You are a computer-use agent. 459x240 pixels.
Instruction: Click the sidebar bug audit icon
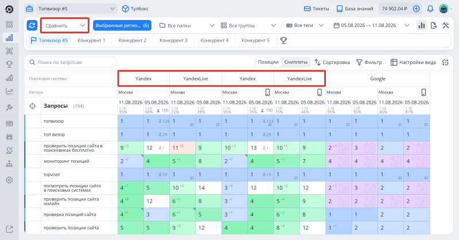[x=9, y=137]
